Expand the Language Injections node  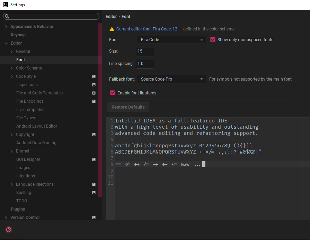coord(12,184)
